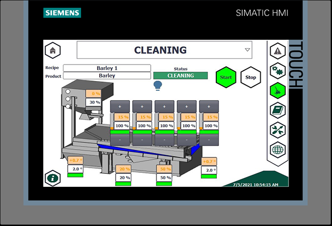Increase the second section plus button
This screenshot has width=332, height=226.
tap(142, 106)
